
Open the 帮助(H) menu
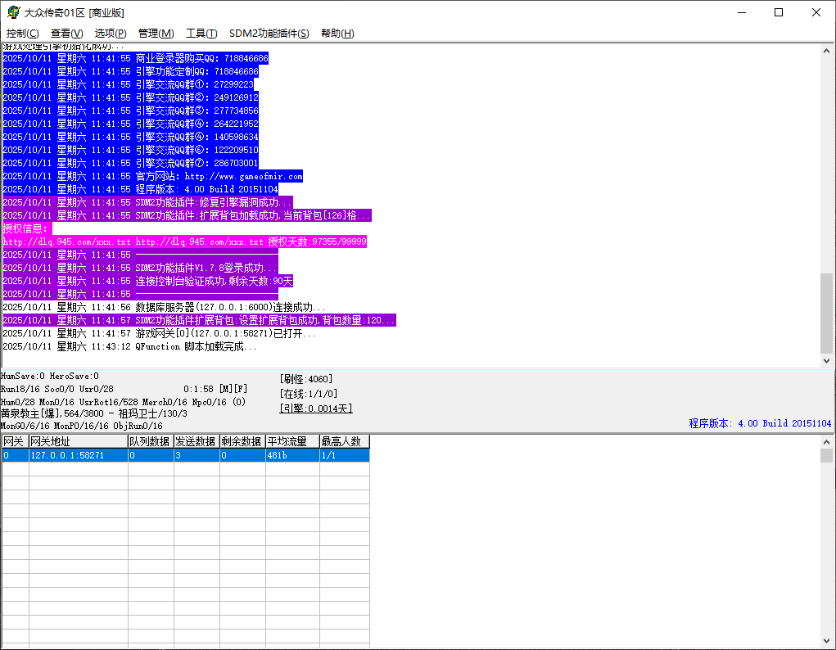(337, 34)
